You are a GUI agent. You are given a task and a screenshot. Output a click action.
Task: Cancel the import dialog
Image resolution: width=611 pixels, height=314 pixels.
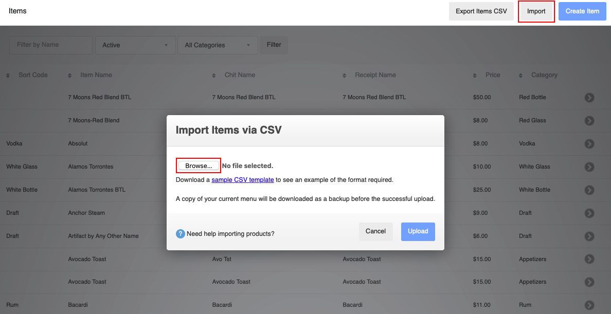click(x=375, y=231)
